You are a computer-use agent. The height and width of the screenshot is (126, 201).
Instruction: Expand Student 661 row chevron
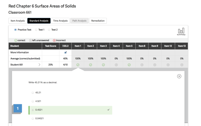39,65
